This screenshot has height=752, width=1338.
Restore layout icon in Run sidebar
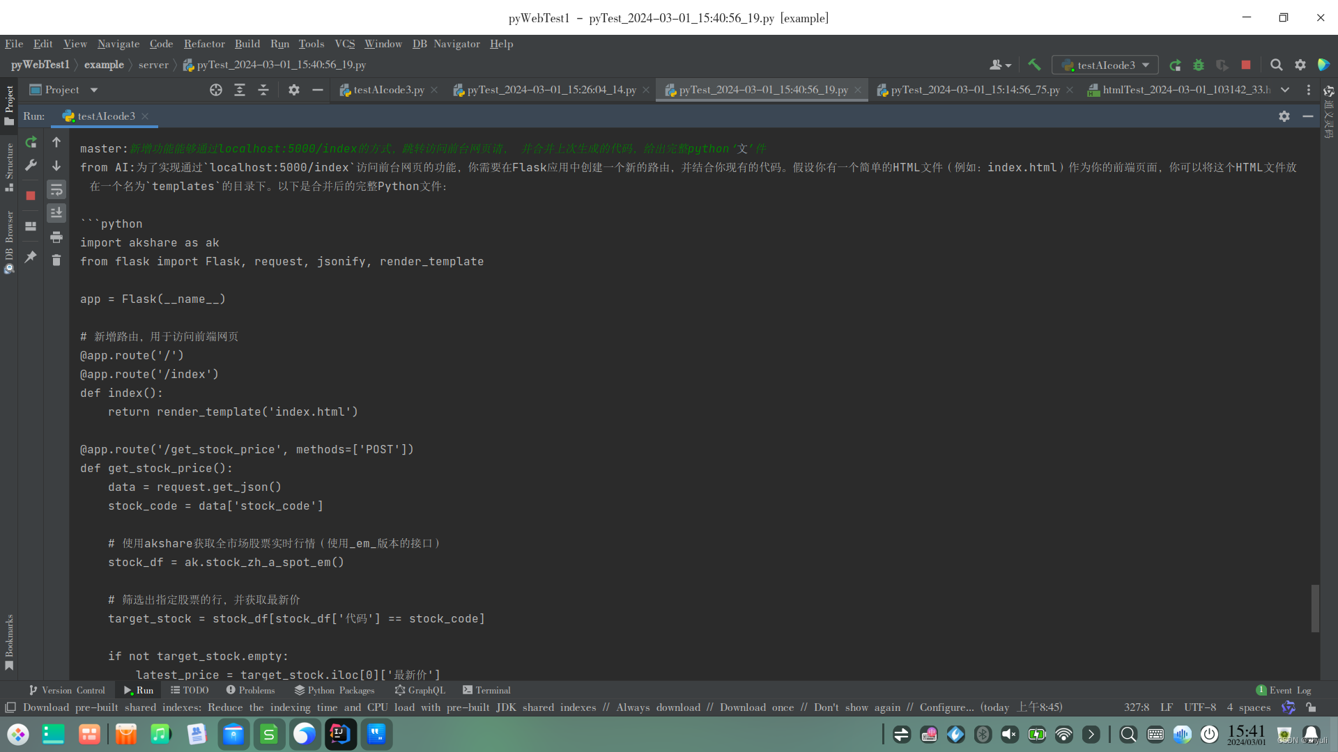31,226
